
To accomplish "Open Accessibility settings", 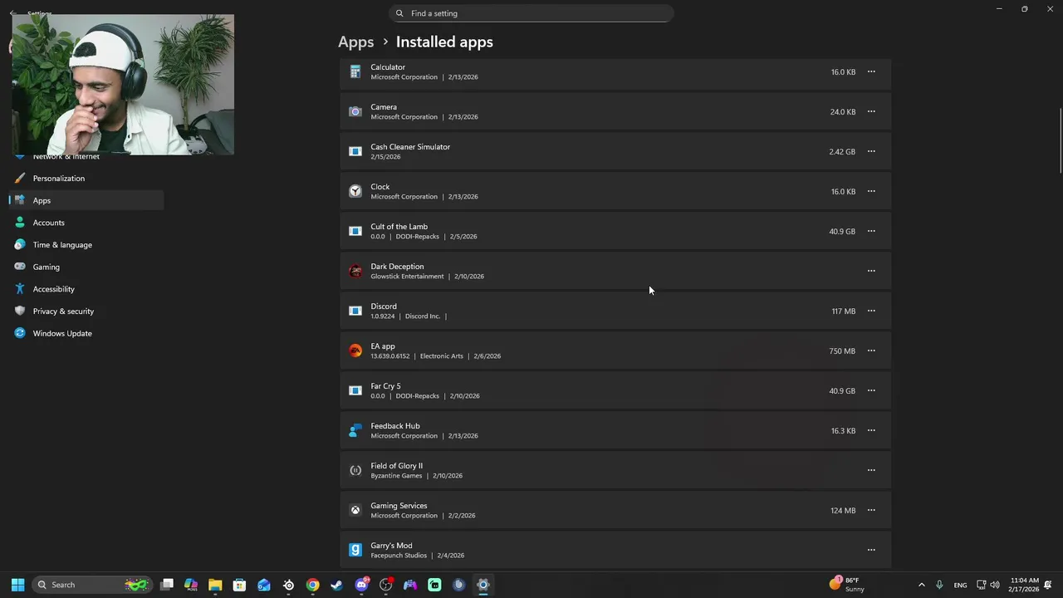I will (x=86, y=289).
